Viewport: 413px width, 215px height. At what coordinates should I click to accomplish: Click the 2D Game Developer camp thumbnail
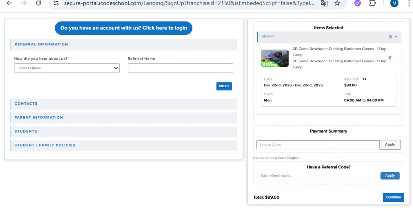coord(275,58)
